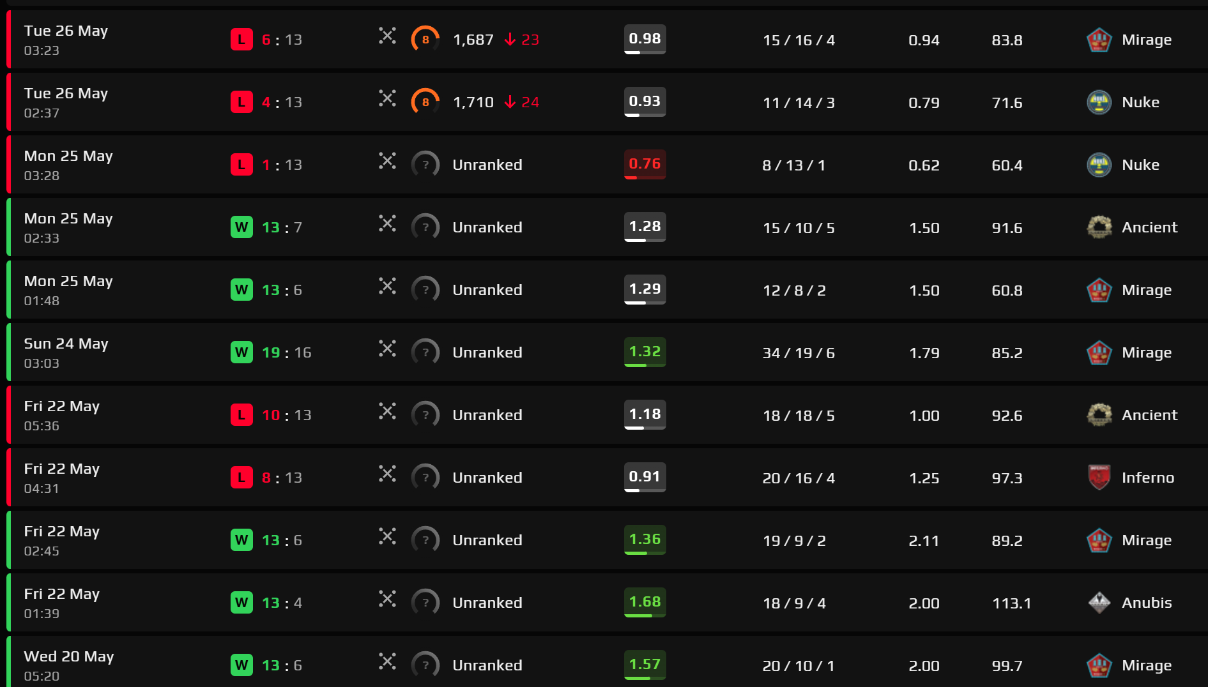This screenshot has width=1208, height=687.
Task: Click the crossed swords icon in the Nuke 4:13 row
Action: [387, 98]
